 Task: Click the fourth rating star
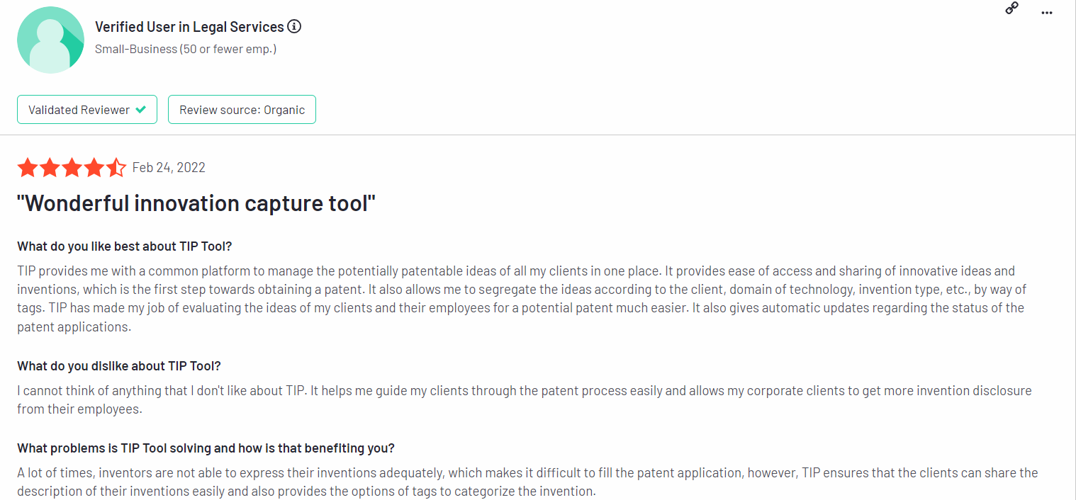click(94, 168)
